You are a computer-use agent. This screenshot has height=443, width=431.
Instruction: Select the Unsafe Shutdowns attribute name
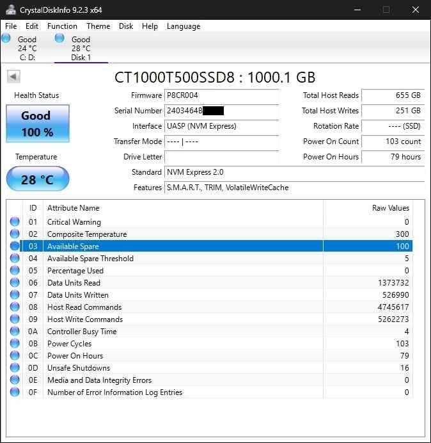tap(79, 368)
